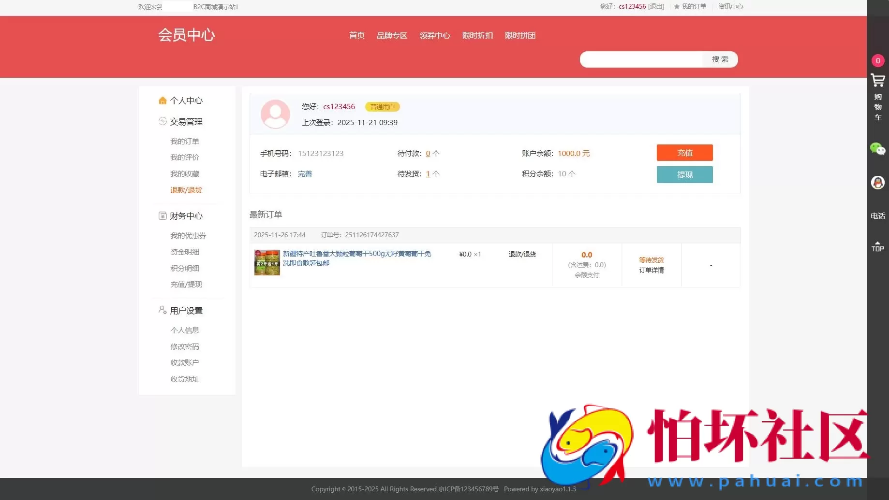Switch to the 品牌专区 menu

coord(392,35)
